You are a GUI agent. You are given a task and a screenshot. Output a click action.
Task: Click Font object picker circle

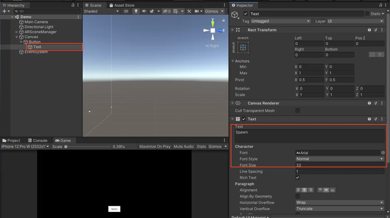(x=383, y=153)
